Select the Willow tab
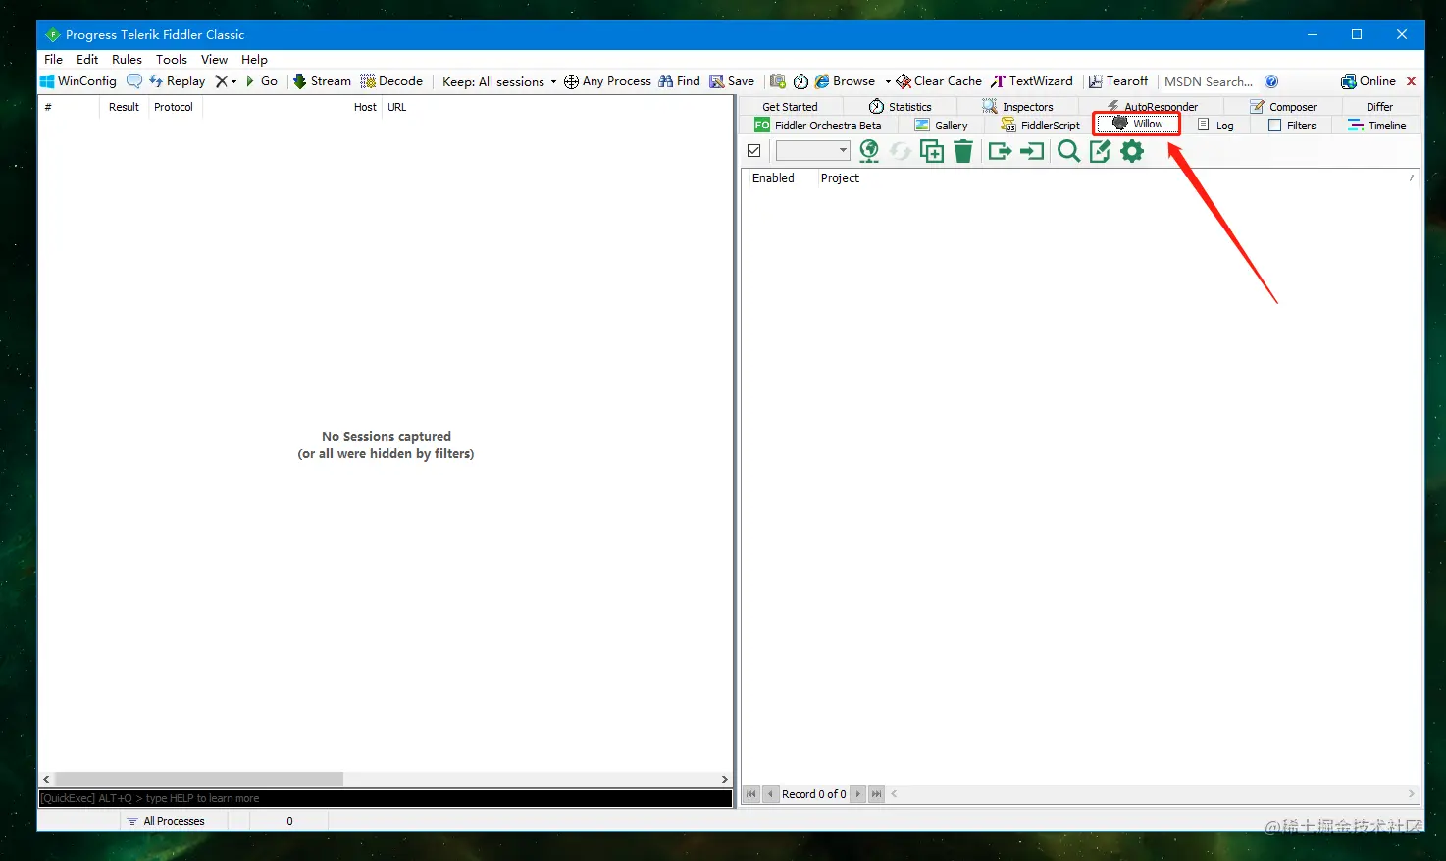The image size is (1446, 861). [1137, 124]
